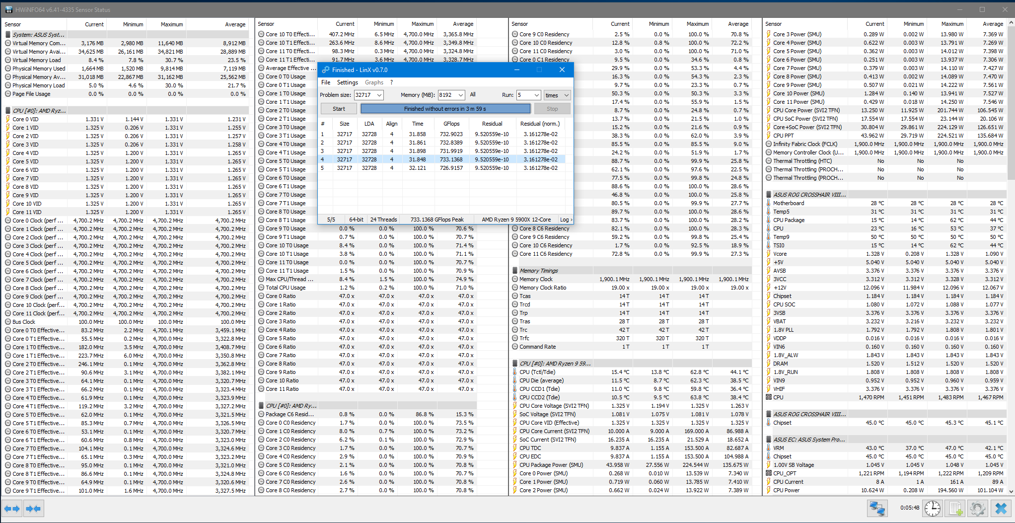
Task: Select the 'Virtual Memory Load' sensor row
Action: click(x=126, y=60)
